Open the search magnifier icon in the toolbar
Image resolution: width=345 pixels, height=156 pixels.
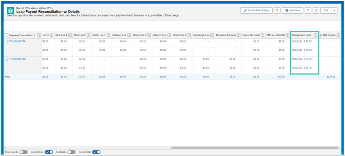click(x=277, y=10)
